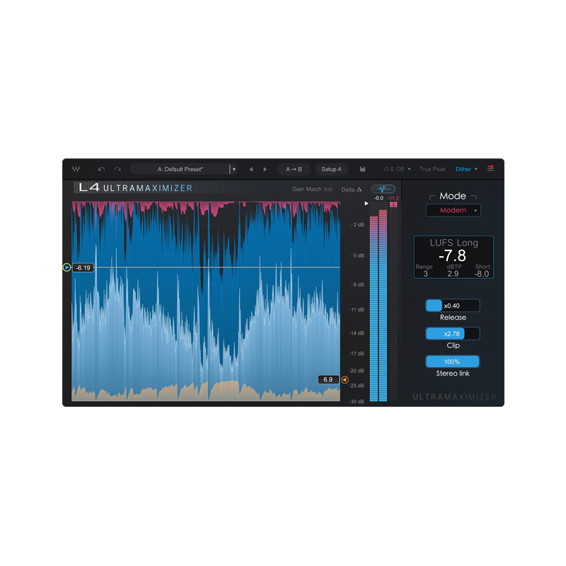Image resolution: width=566 pixels, height=566 pixels.
Task: Click the waveform display view icon
Action: 383,189
